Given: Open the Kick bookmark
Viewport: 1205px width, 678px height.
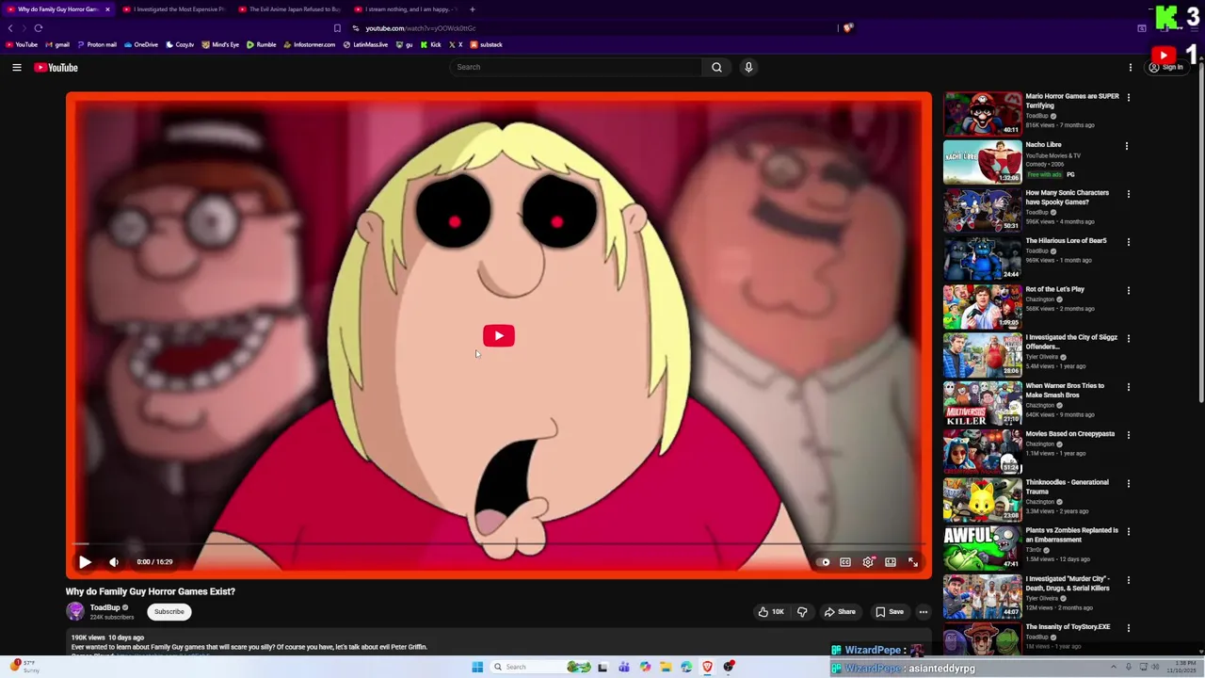Looking at the screenshot, I should pyautogui.click(x=431, y=44).
